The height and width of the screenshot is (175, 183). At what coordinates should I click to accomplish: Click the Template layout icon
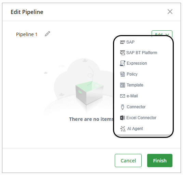click(123, 85)
